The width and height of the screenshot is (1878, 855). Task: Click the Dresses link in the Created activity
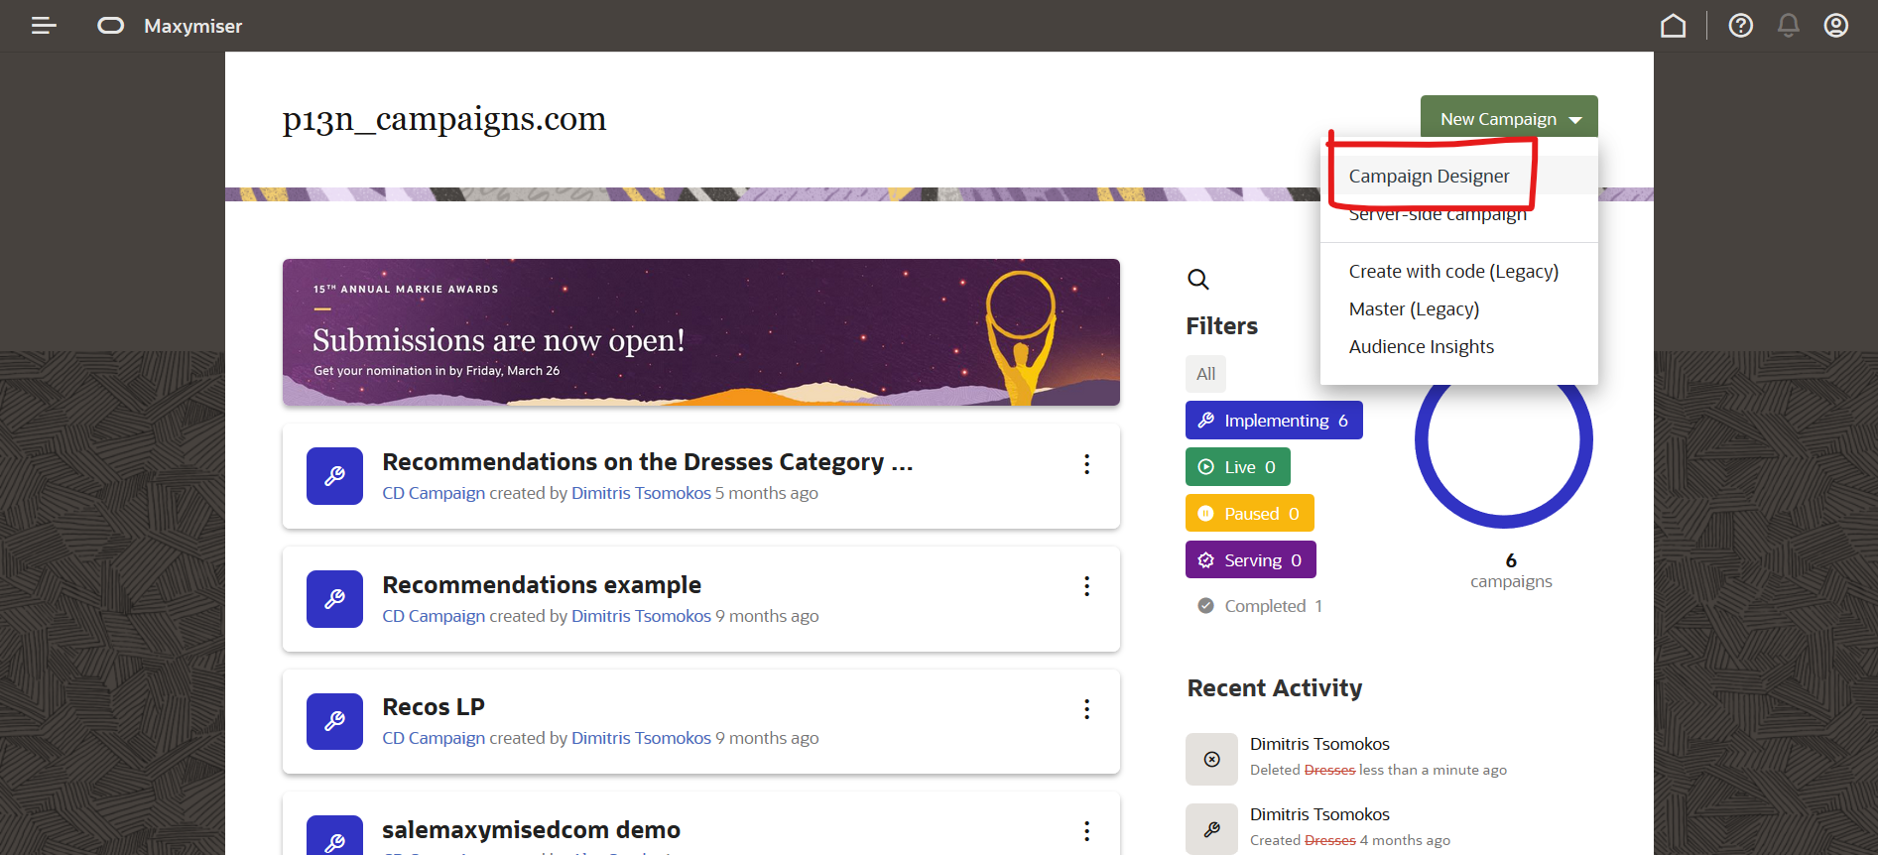(x=1329, y=840)
